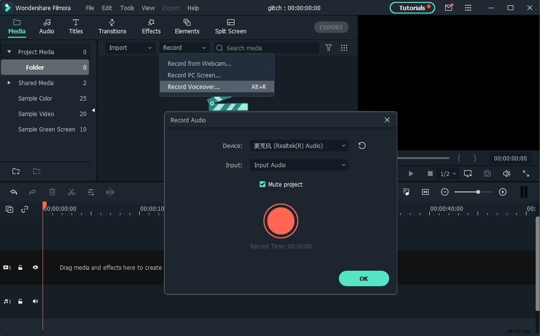
Task: Confirm with the OK button
Action: 364,278
